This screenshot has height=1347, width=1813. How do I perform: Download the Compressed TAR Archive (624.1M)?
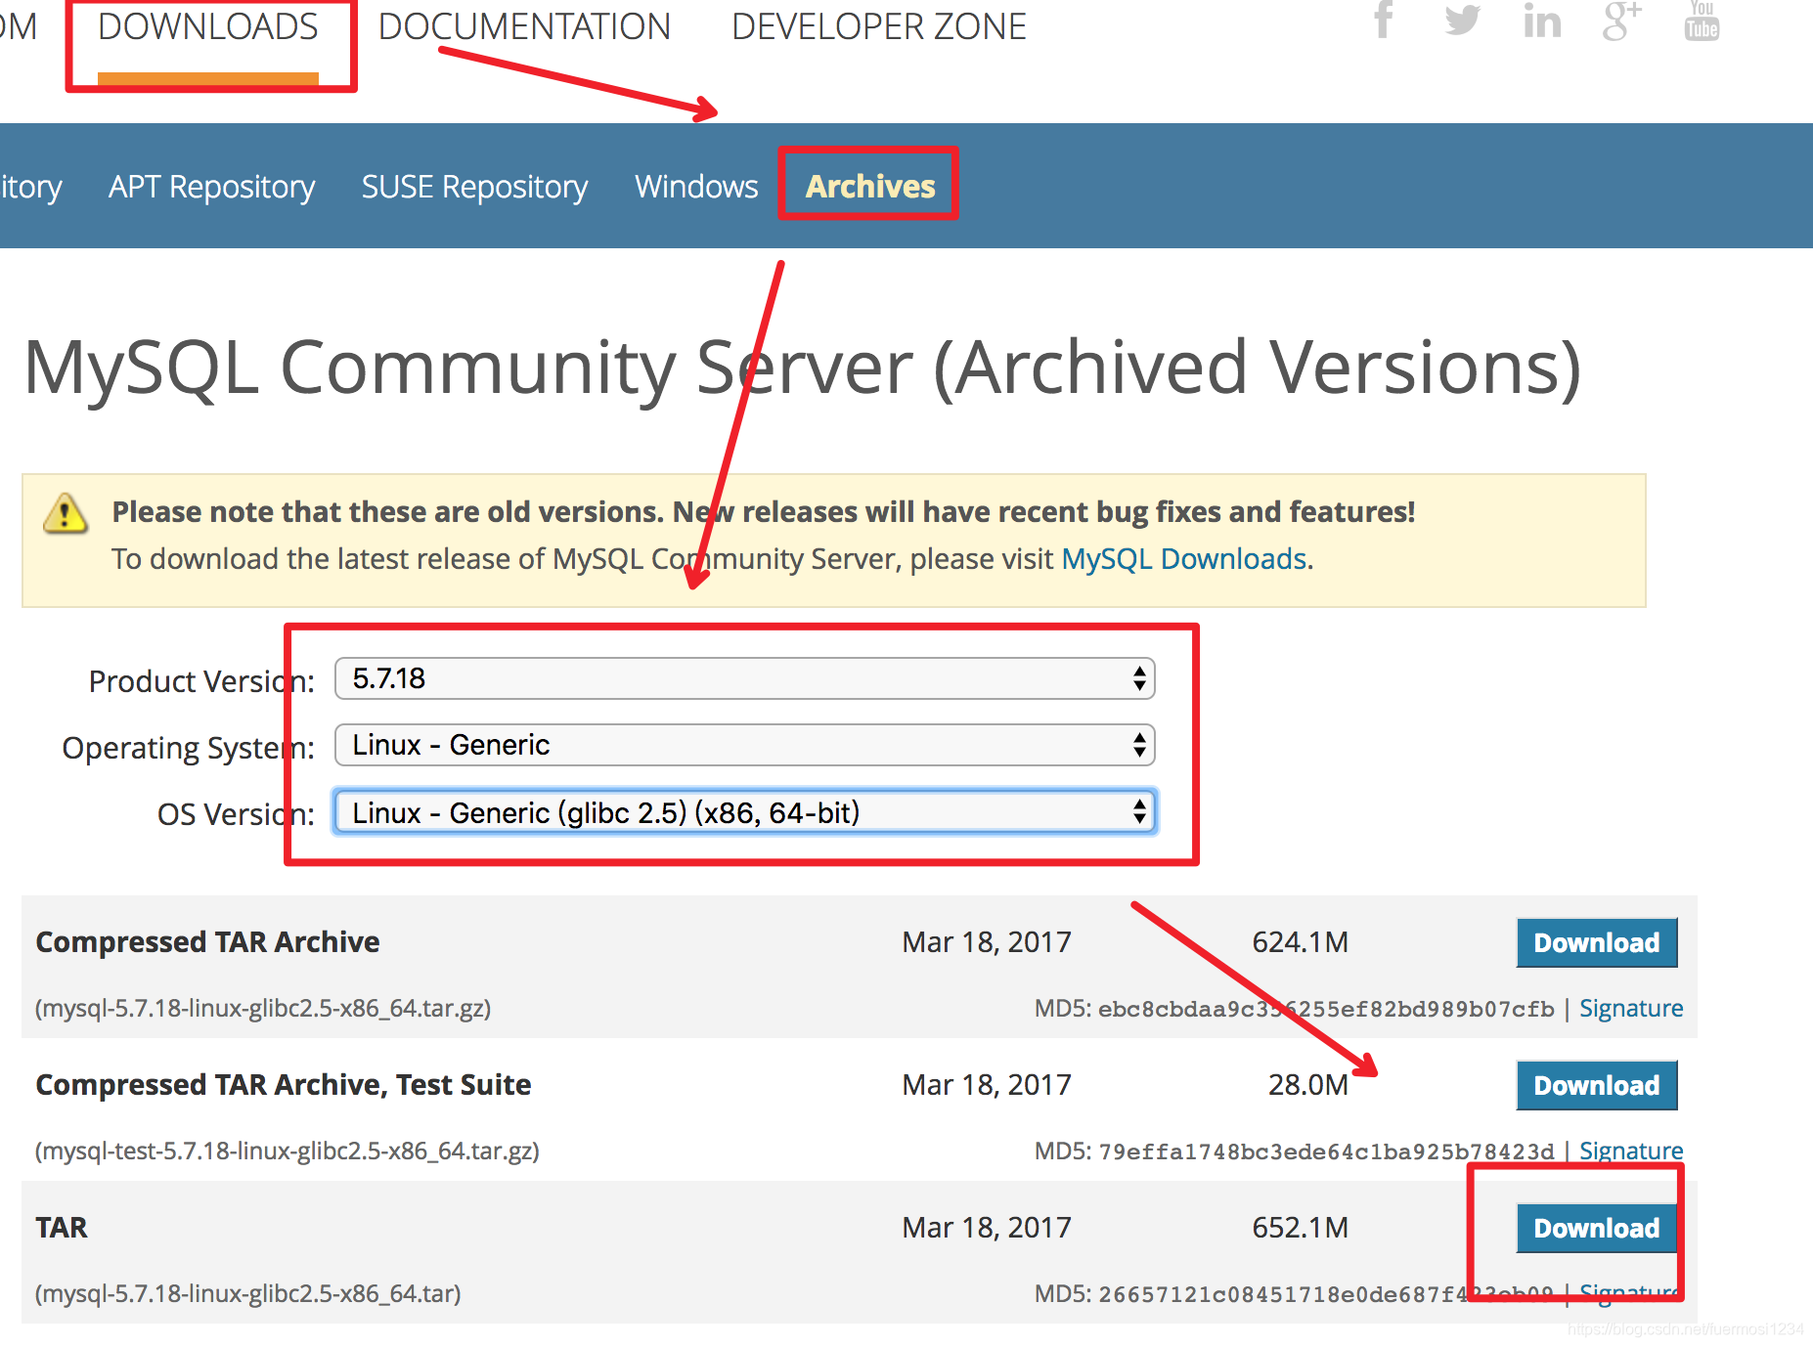1597,942
